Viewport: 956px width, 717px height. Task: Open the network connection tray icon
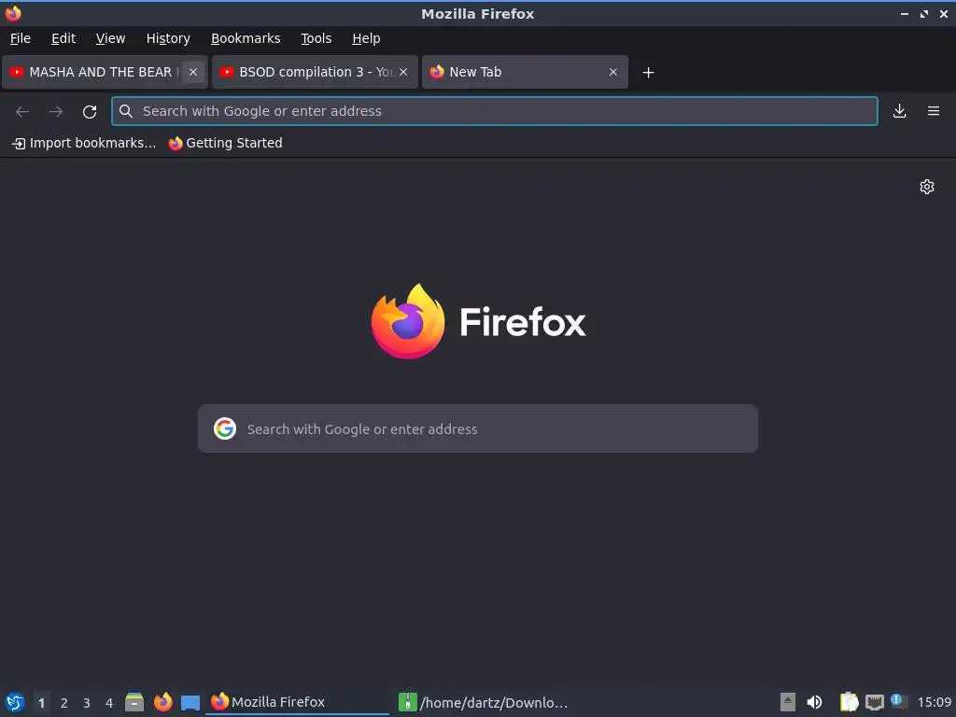(874, 702)
